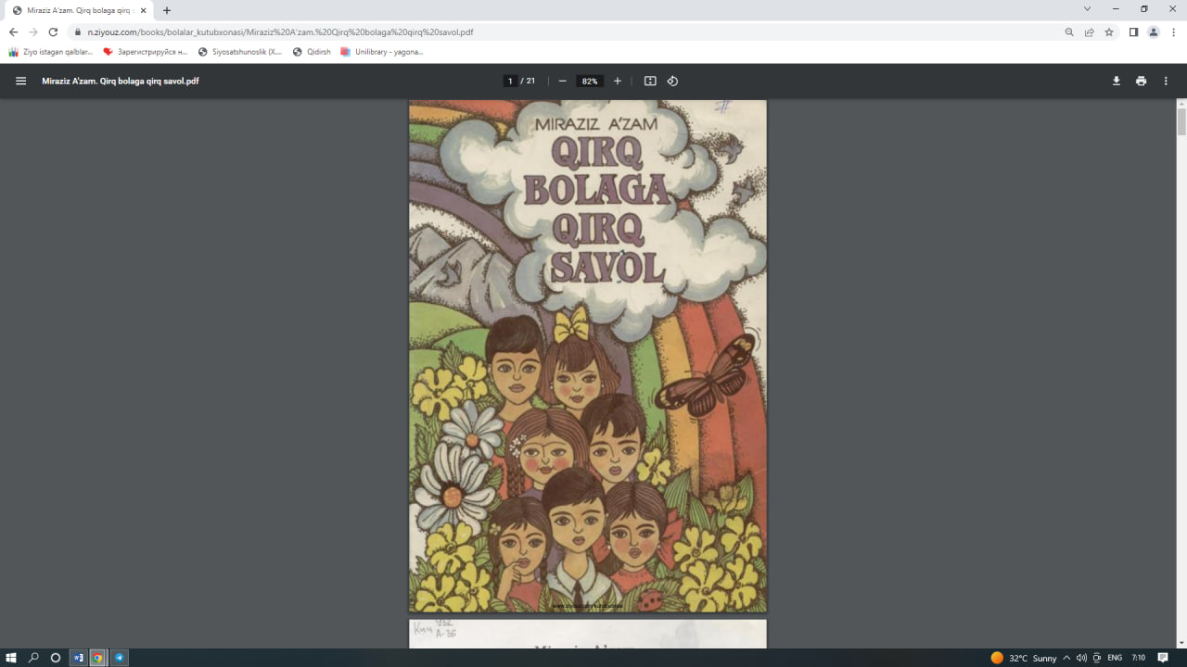This screenshot has width=1187, height=667.
Task: Open the Chrome three-dot menu
Action: click(1173, 31)
